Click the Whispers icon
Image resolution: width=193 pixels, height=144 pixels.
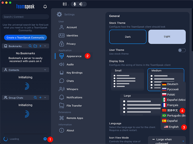point(61,89)
